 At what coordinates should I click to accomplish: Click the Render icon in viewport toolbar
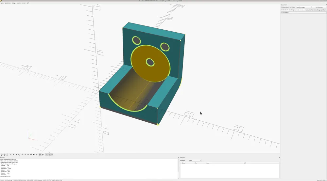[x=4, y=155]
